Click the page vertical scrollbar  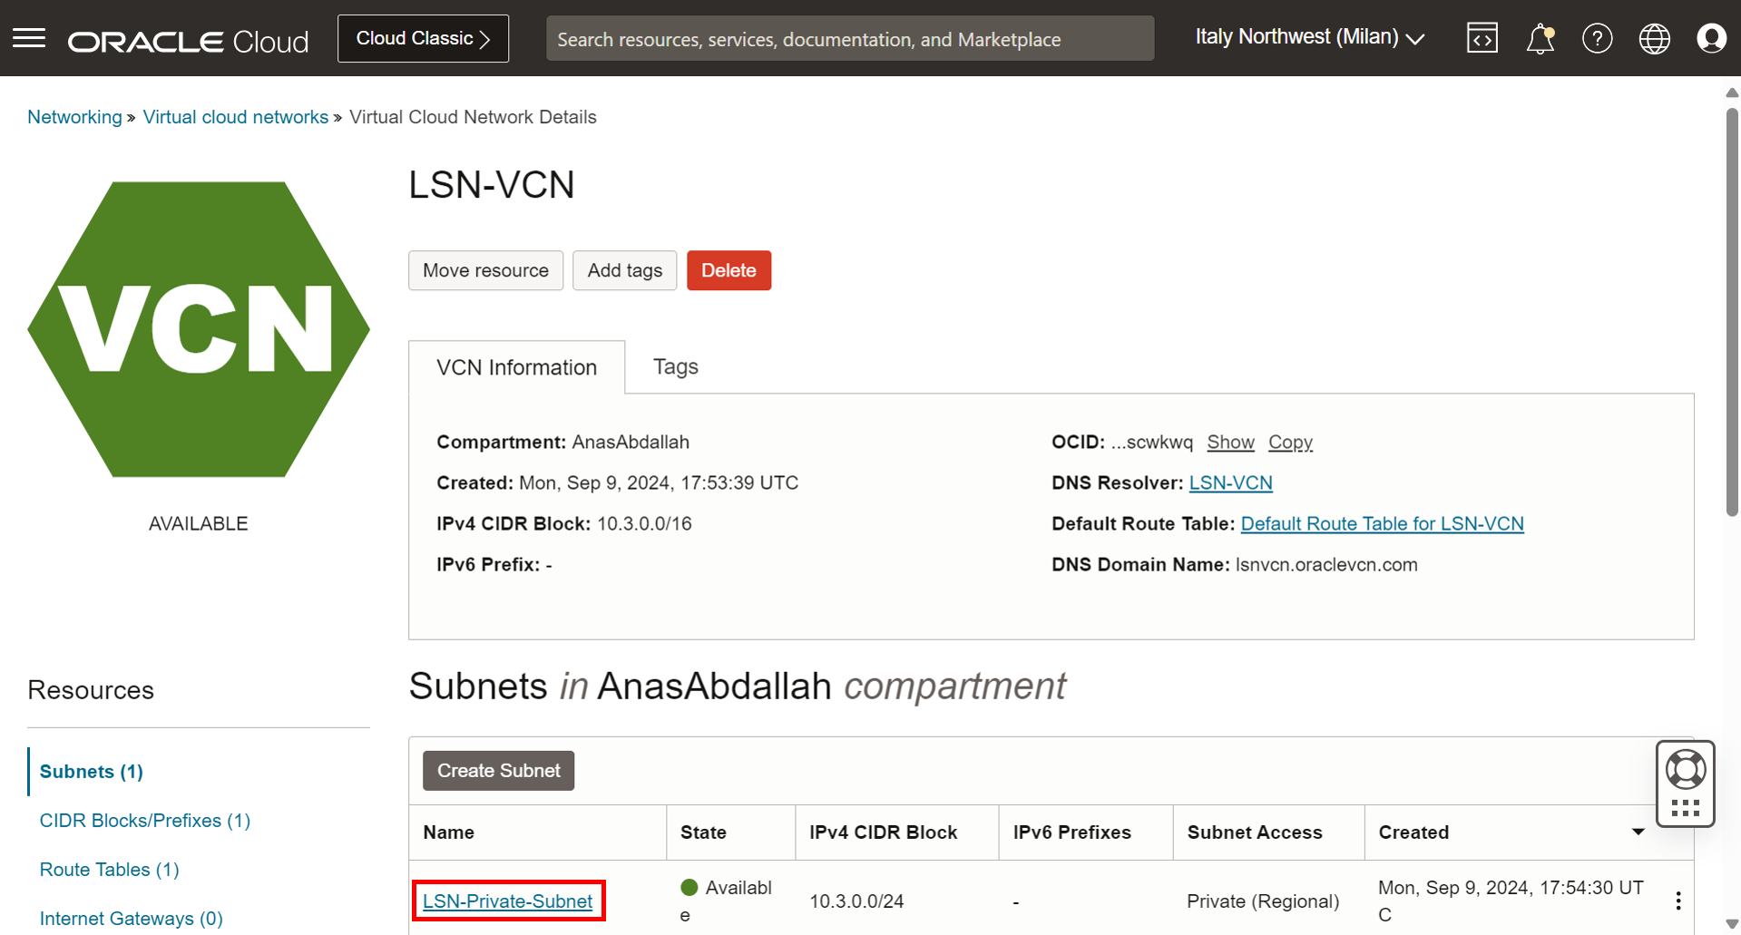pos(1732,314)
